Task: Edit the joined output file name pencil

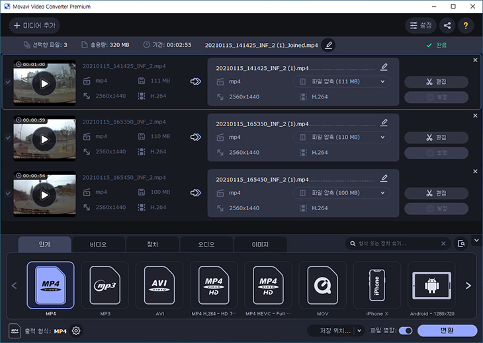Action: coord(328,45)
